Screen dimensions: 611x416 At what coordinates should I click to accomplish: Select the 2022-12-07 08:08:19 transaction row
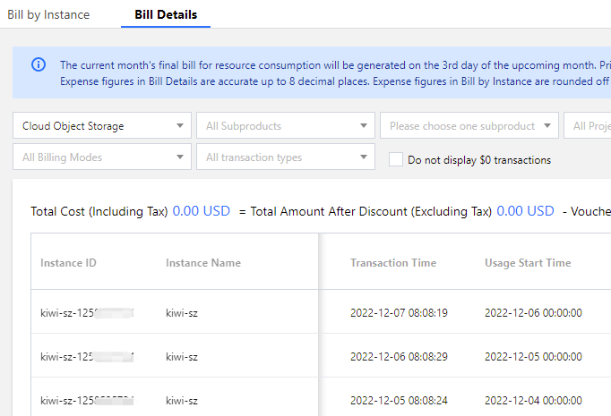click(399, 313)
